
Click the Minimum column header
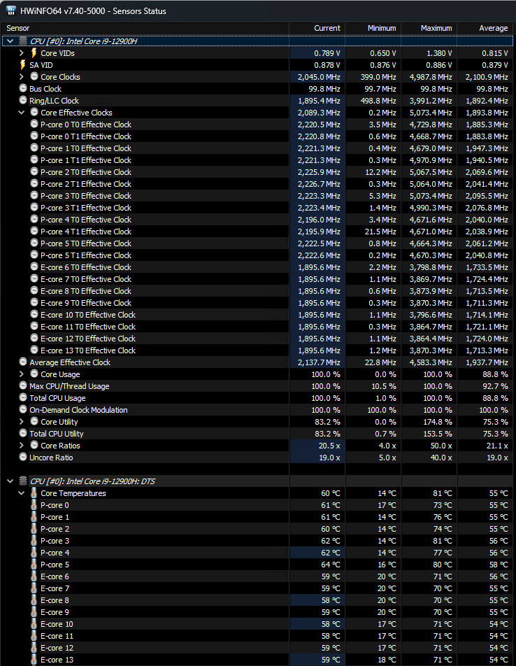click(373, 28)
